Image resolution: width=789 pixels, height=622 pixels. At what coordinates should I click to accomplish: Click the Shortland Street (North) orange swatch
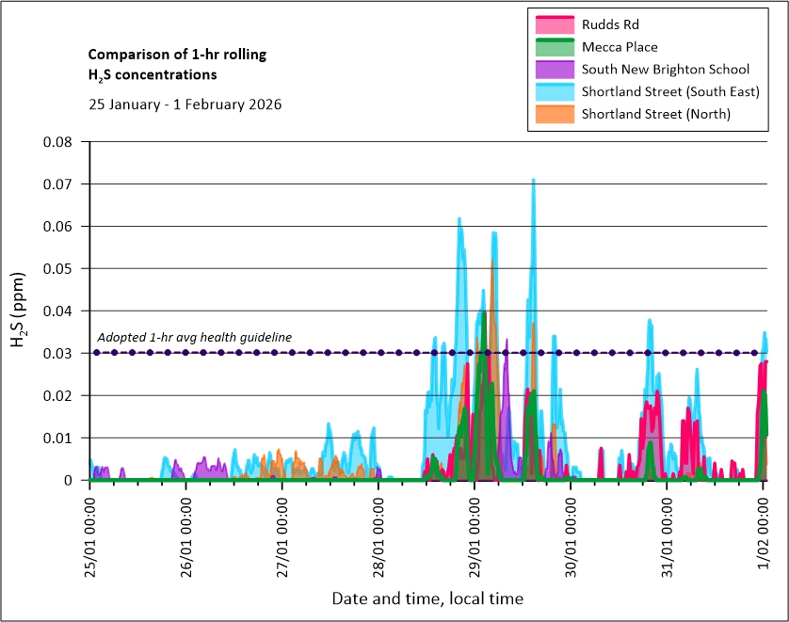pos(555,115)
